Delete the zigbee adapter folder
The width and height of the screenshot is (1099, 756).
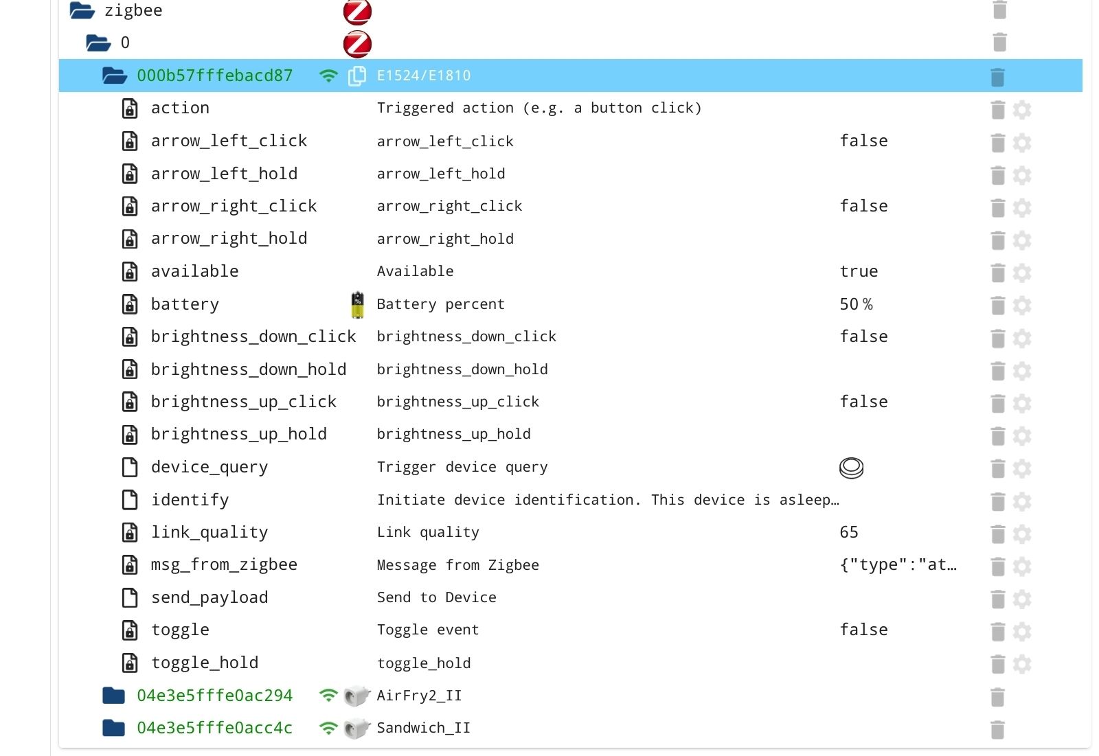click(x=999, y=10)
